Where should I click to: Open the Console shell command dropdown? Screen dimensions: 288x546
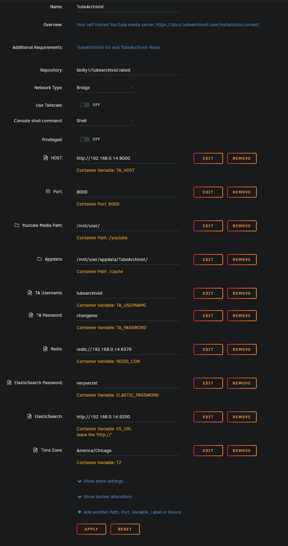pyautogui.click(x=105, y=120)
